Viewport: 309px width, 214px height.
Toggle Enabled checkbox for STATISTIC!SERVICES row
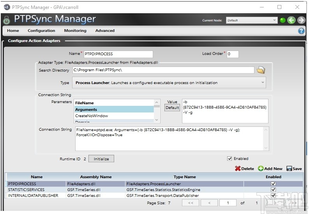(273, 189)
